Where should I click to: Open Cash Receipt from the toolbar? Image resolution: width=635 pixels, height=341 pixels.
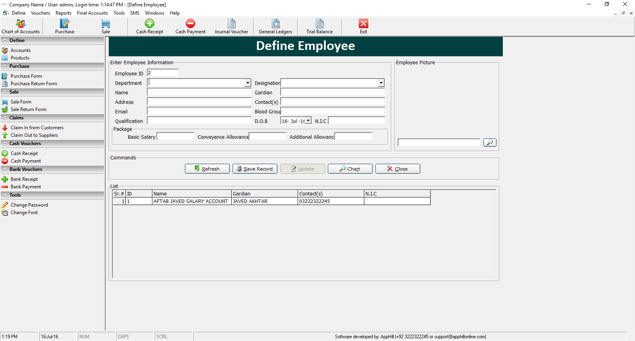[x=150, y=27]
